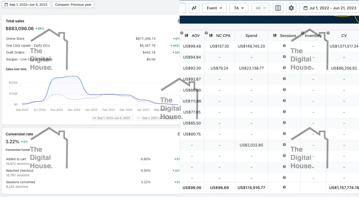Click the US$1,071,517.34 CV cell

(344, 46)
